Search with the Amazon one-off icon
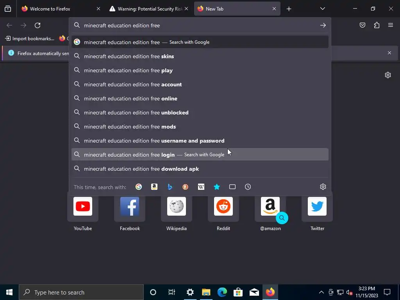Viewport: 400px width, 300px height. (x=154, y=187)
